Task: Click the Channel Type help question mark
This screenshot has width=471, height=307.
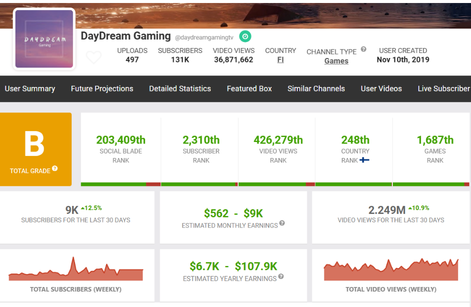Action: (x=364, y=49)
